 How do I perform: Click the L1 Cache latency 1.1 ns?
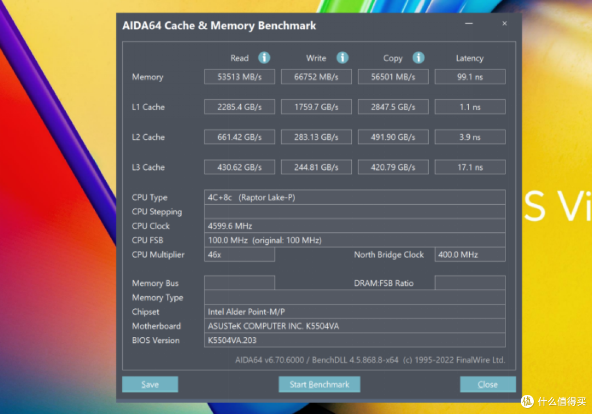click(x=470, y=107)
